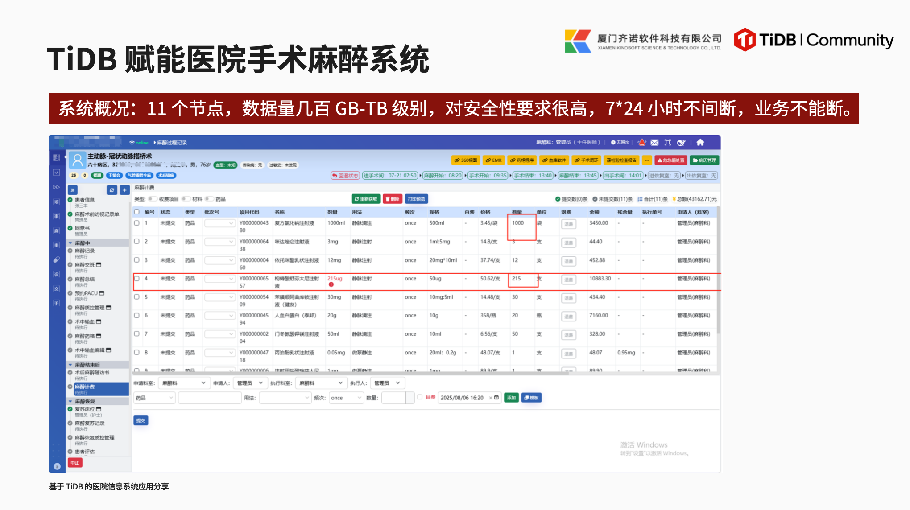Tick the 自费 checkbox

click(x=420, y=397)
